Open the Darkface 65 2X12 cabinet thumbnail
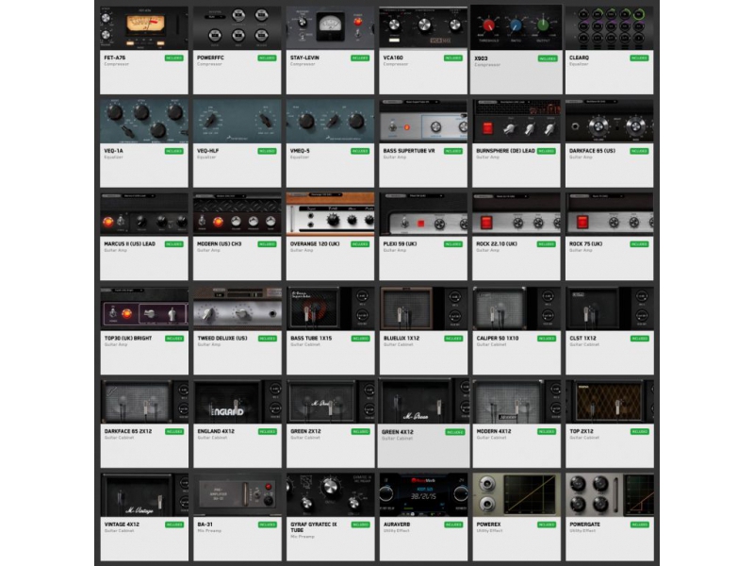754x566 pixels. click(145, 402)
